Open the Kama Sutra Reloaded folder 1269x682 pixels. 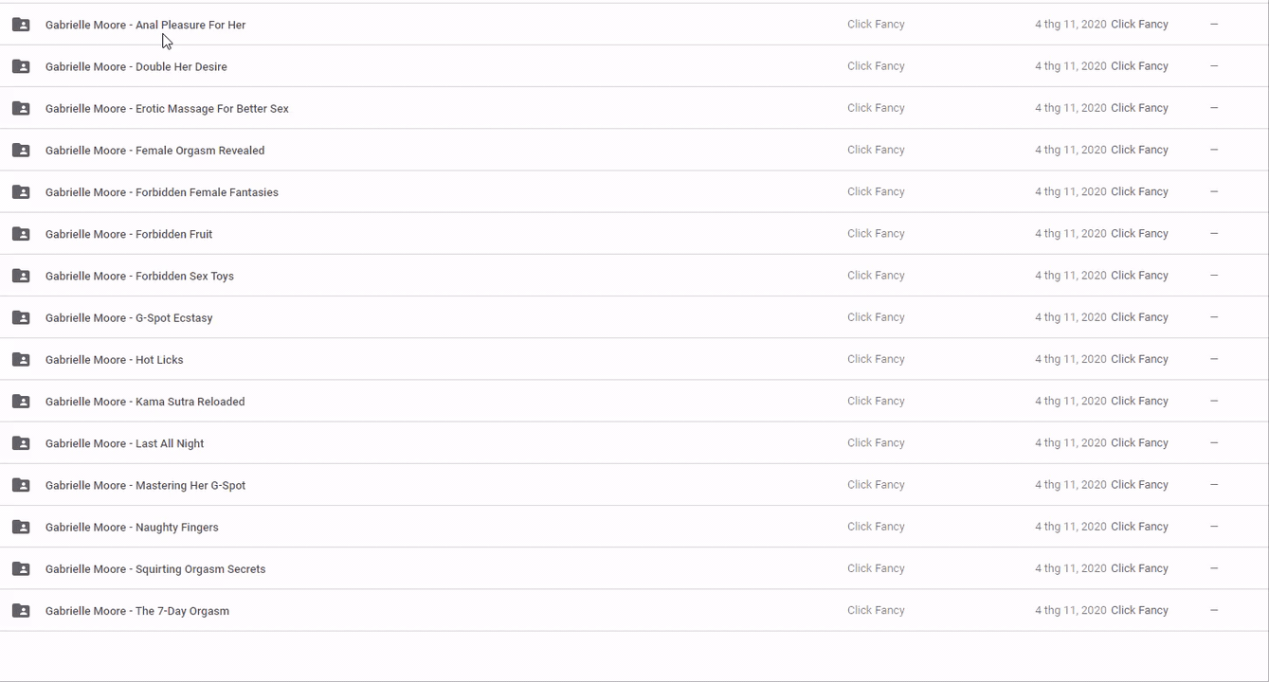[x=145, y=402]
